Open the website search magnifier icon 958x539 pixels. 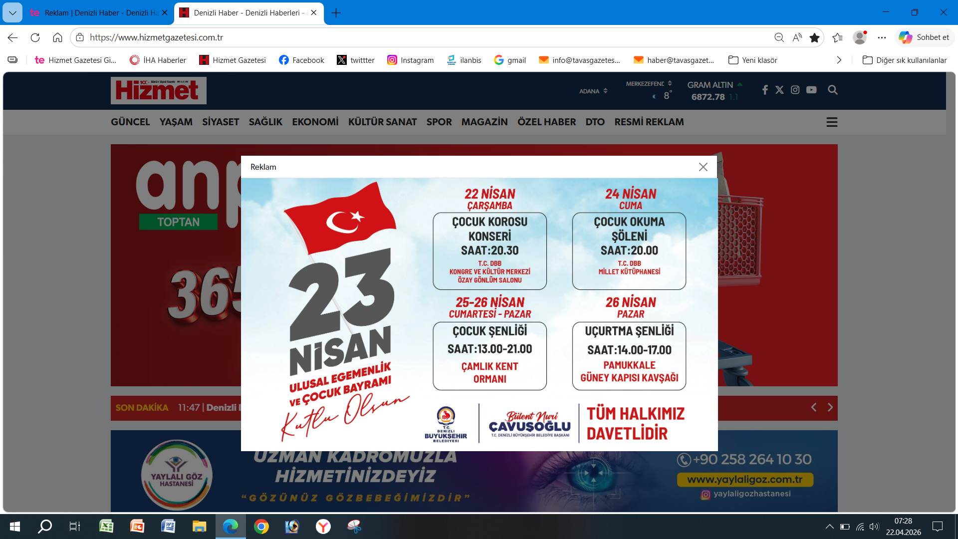833,90
